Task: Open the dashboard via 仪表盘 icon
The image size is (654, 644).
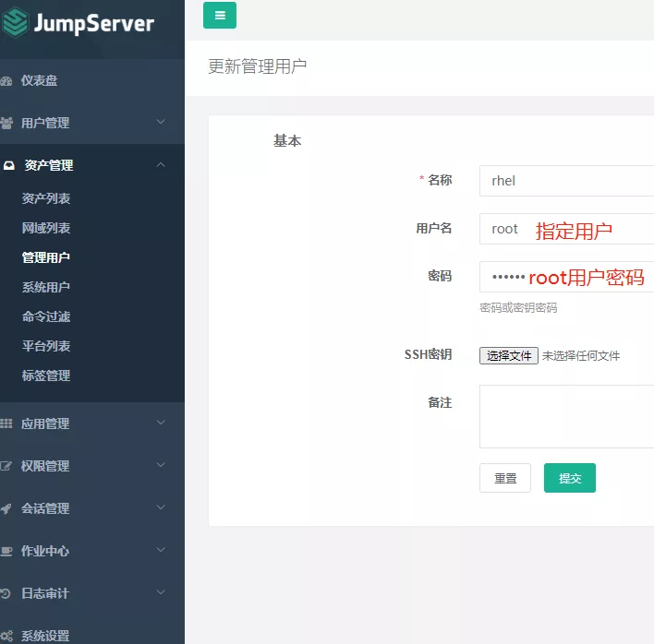Action: tap(6, 81)
